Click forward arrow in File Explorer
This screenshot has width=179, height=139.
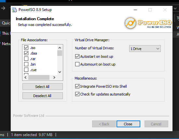click(3, 8)
